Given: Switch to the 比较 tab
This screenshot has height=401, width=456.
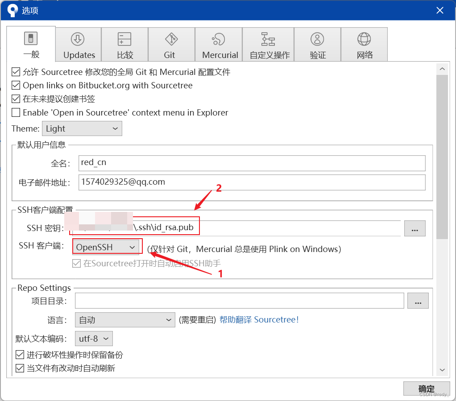Looking at the screenshot, I should click(x=125, y=44).
